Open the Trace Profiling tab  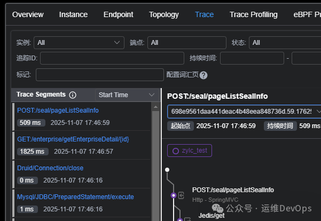pyautogui.click(x=254, y=14)
